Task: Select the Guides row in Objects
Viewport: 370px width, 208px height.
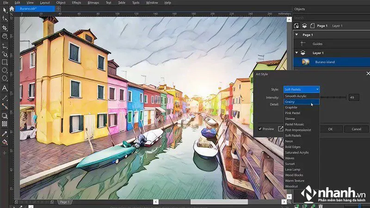Action: 332,44
